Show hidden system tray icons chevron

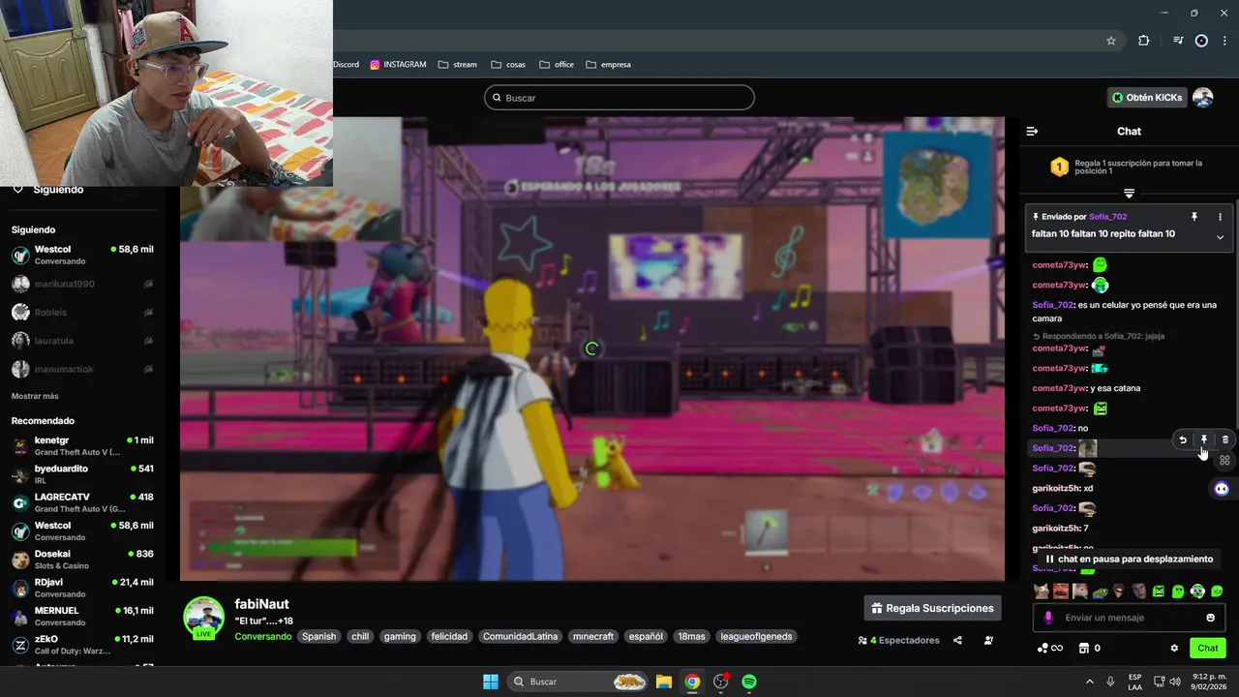(x=1090, y=682)
